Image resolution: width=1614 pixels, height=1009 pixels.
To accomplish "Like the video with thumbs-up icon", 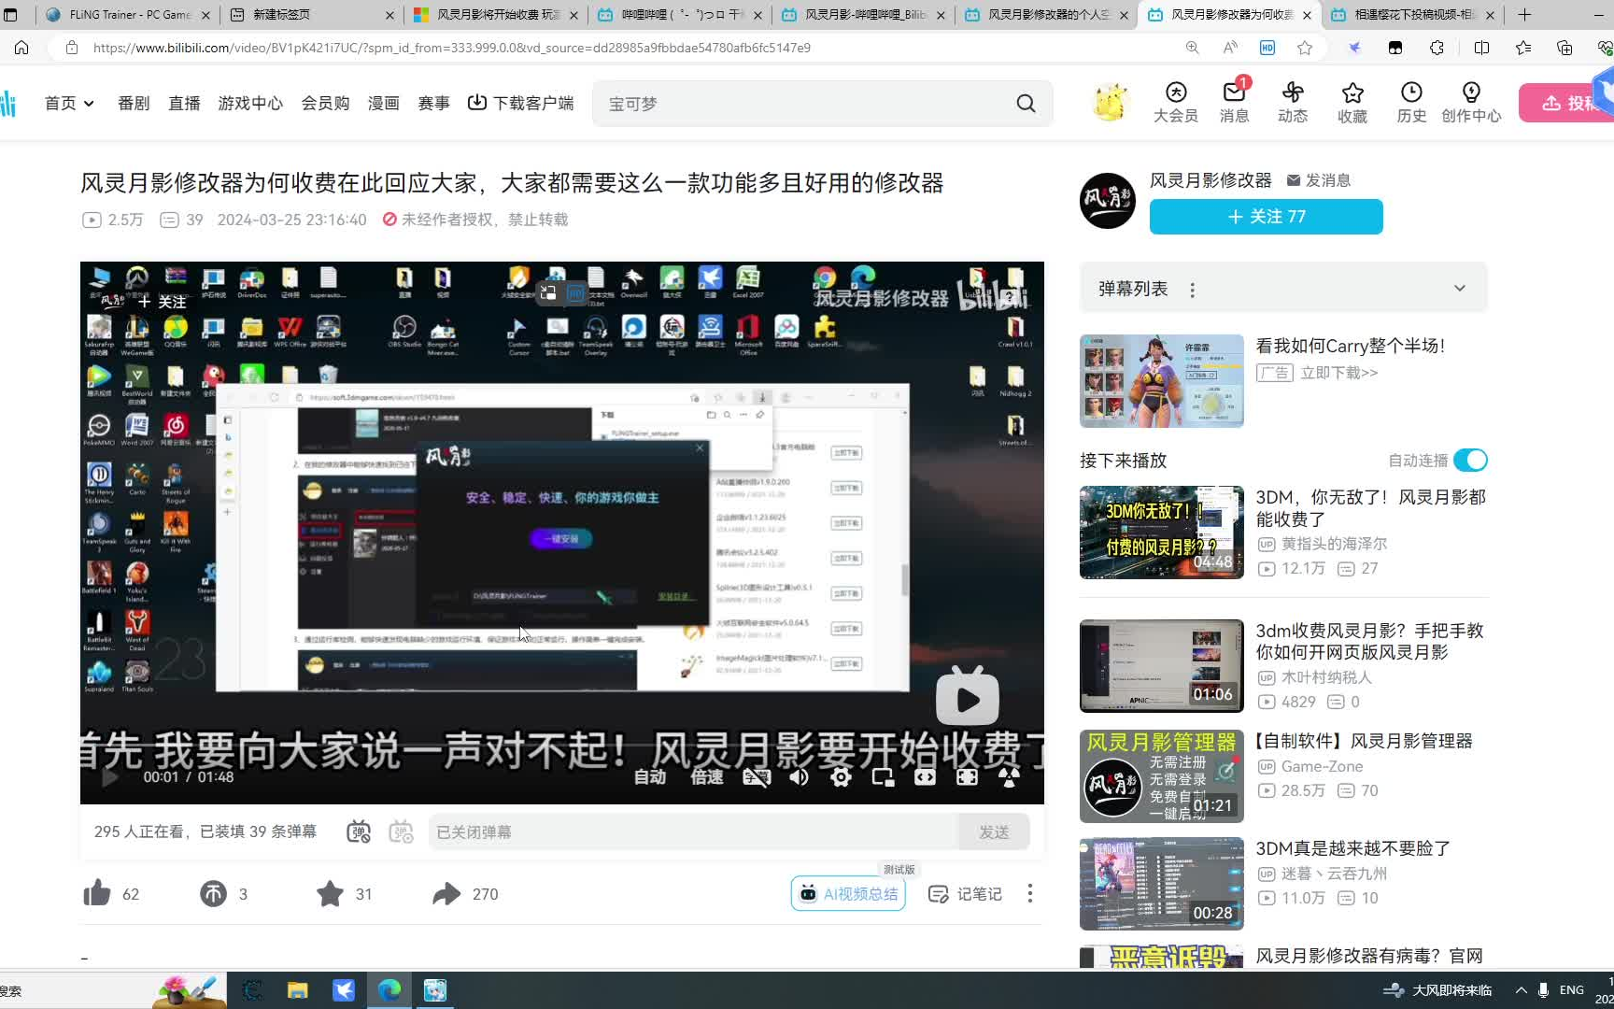I will pyautogui.click(x=97, y=894).
